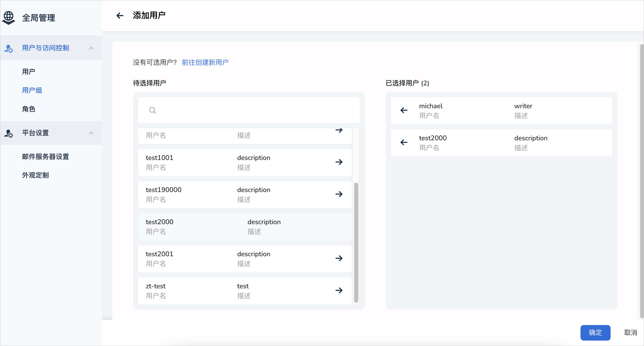Add test2001 using its right arrow
The width and height of the screenshot is (644, 346).
[339, 258]
